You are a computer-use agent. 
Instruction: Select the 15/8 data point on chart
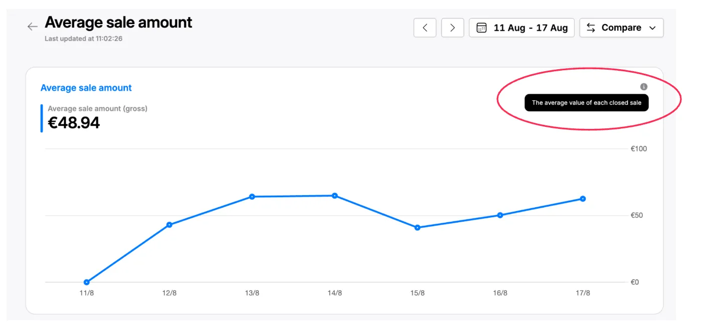point(417,228)
